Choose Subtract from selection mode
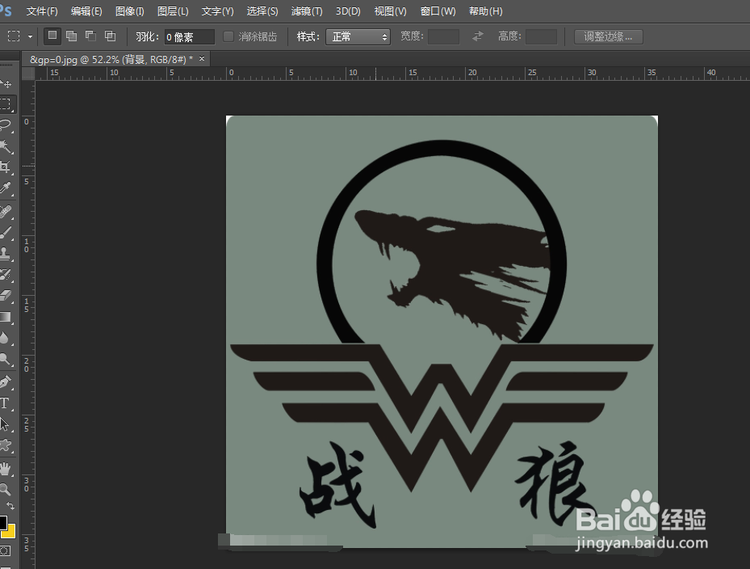Screen dimensions: 750x569 (91, 36)
